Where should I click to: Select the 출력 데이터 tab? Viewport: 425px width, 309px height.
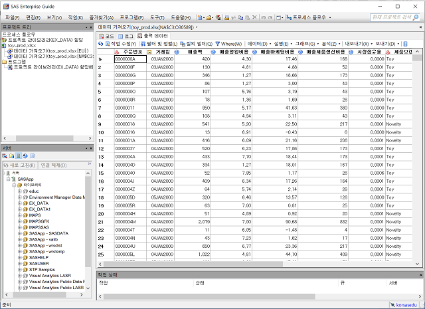tap(153, 36)
